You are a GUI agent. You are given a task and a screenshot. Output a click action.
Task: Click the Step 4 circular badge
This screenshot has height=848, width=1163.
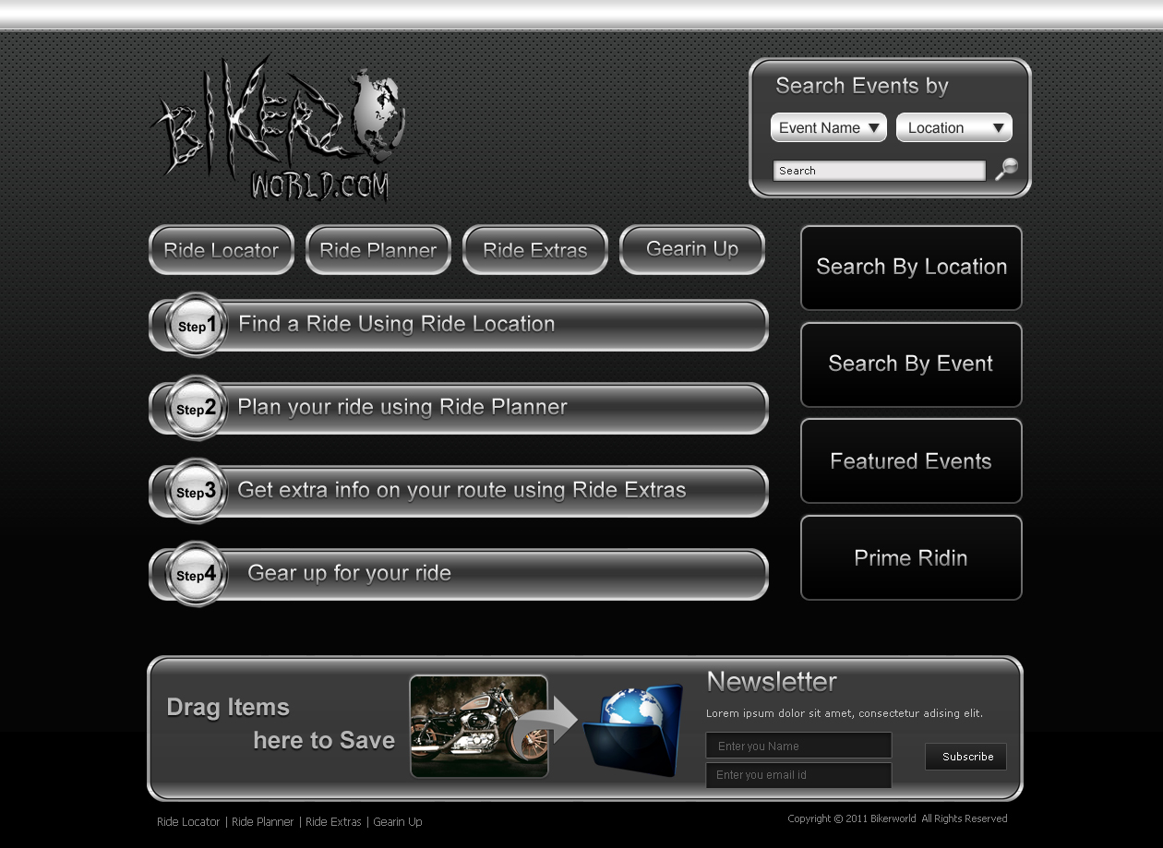197,574
